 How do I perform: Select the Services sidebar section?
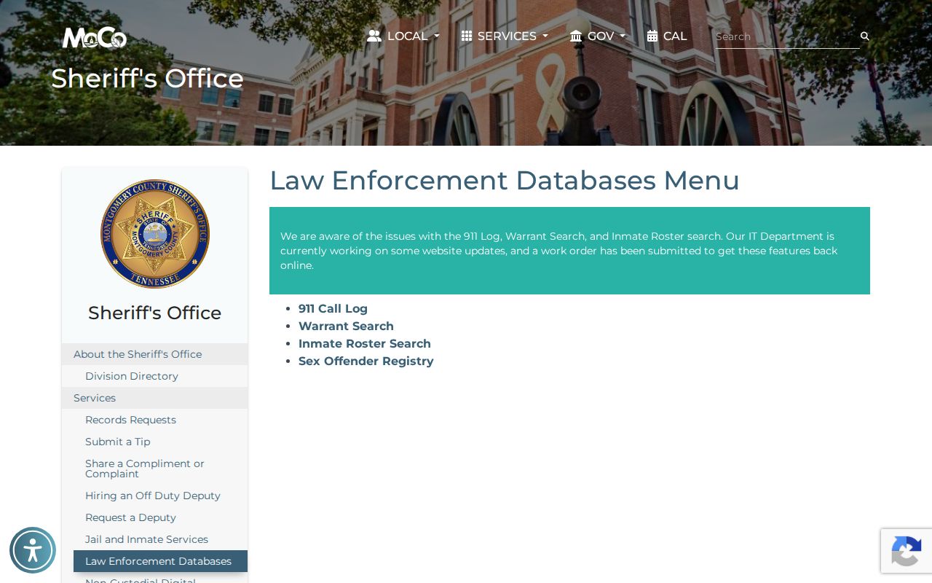155,398
